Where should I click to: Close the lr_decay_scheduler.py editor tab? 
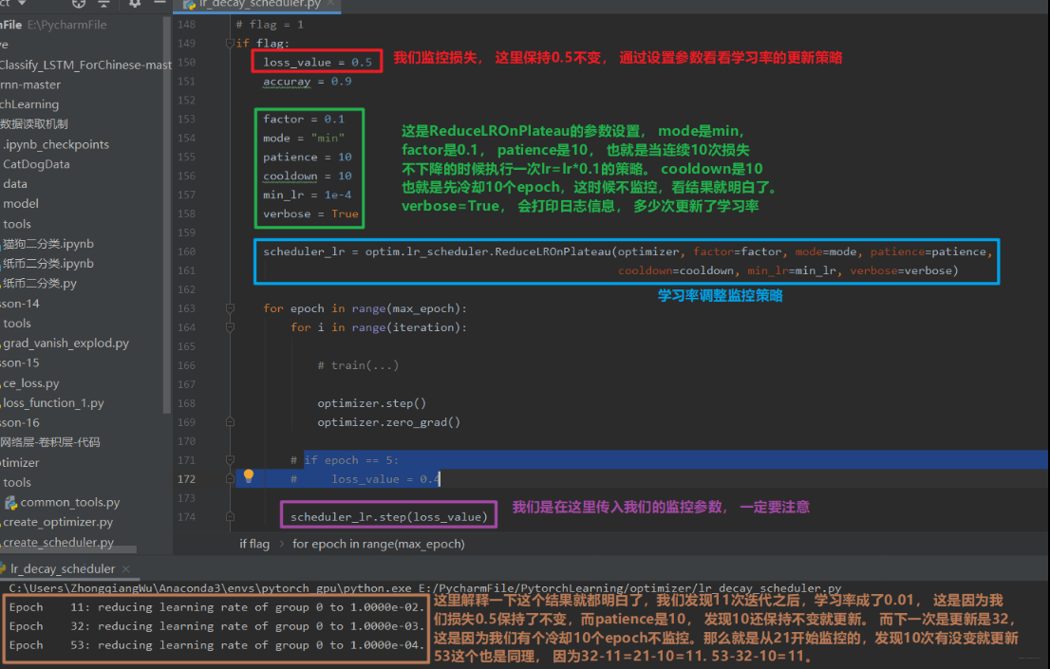click(331, 4)
